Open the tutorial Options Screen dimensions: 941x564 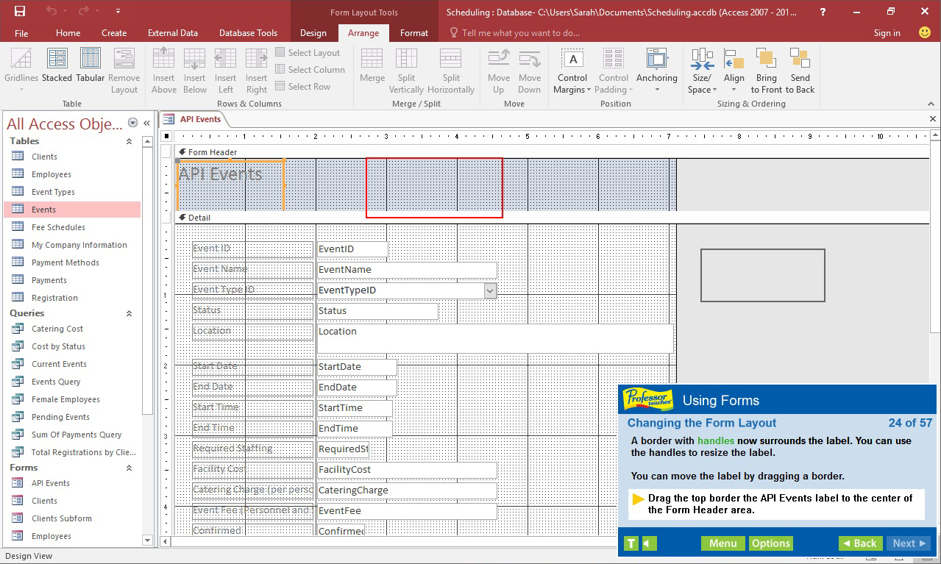tap(770, 543)
